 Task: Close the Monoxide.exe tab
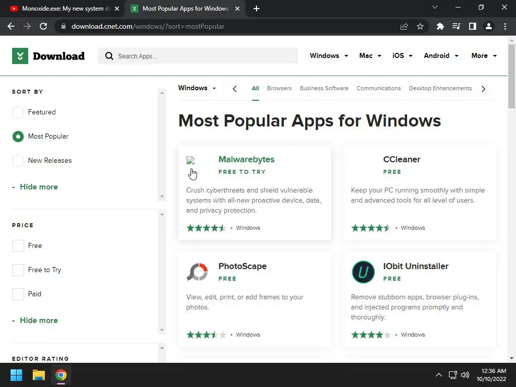coord(117,9)
